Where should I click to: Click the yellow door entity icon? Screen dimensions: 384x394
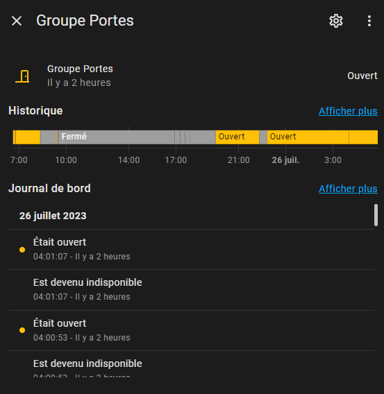22,76
